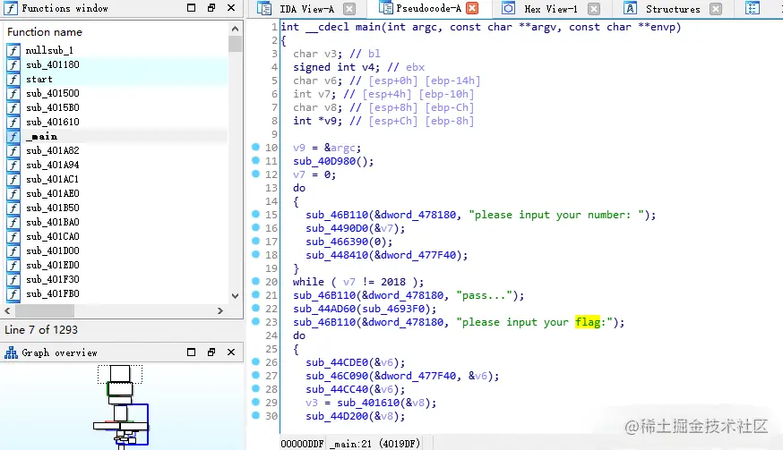The image size is (783, 450).
Task: Click the partially visible rightmost tab icon
Action: 752,8
